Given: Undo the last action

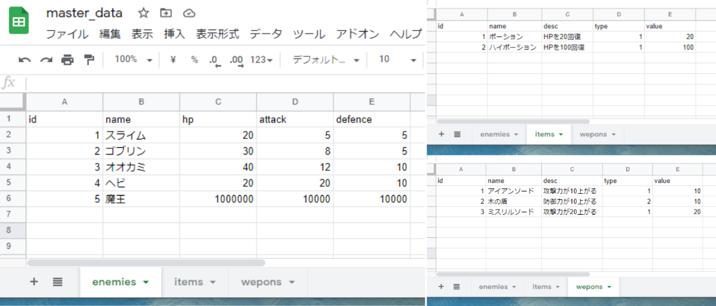Looking at the screenshot, I should [24, 60].
